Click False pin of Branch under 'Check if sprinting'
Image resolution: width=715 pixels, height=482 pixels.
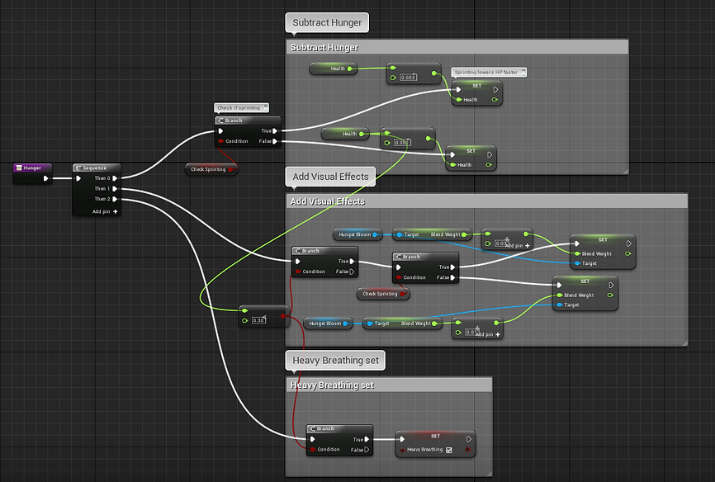(274, 141)
